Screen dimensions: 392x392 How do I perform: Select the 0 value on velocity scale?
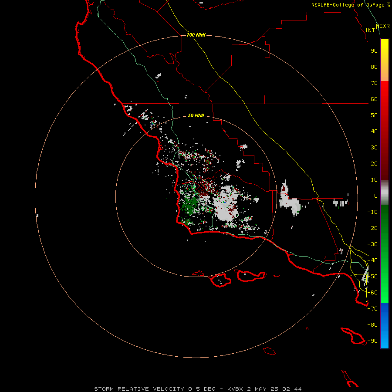point(376,196)
